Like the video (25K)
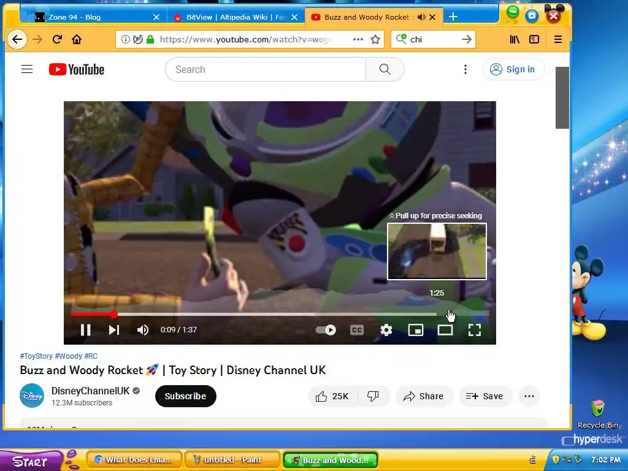Image resolution: width=628 pixels, height=471 pixels. (x=333, y=396)
